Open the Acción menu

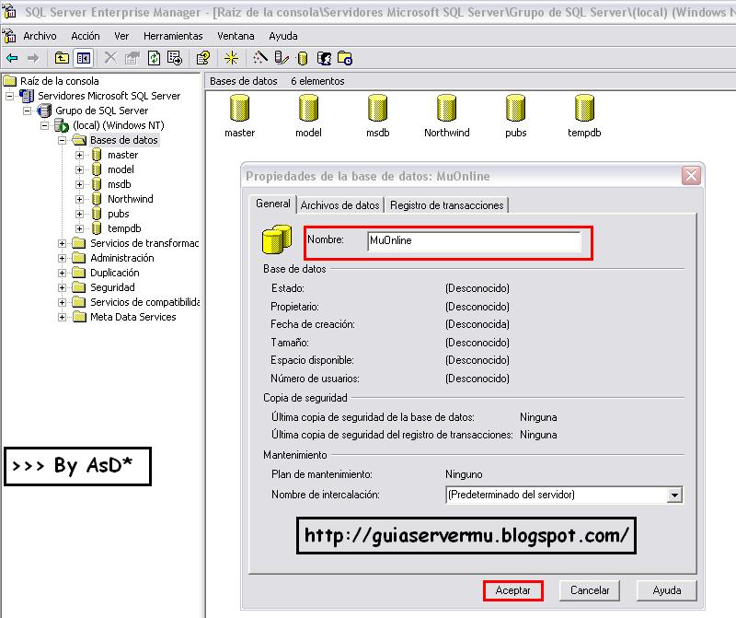click(86, 36)
